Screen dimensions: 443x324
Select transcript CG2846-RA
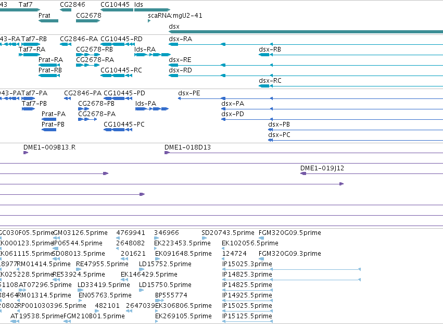pyautogui.click(x=79, y=39)
